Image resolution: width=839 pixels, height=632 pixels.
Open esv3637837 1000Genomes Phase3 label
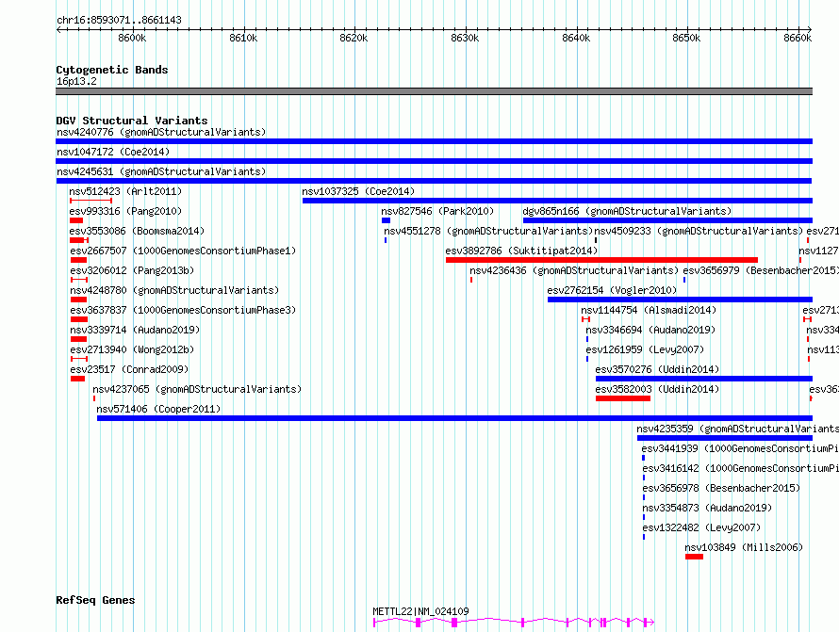coord(183,310)
